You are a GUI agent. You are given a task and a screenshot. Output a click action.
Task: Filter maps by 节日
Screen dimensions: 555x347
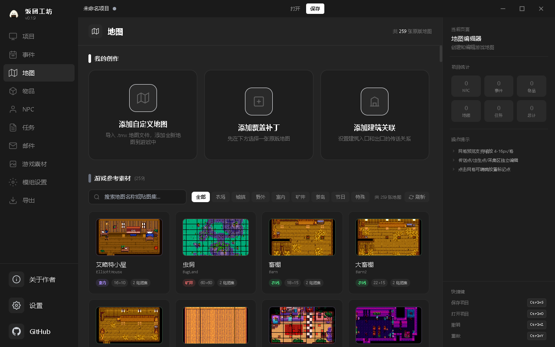coord(340,197)
